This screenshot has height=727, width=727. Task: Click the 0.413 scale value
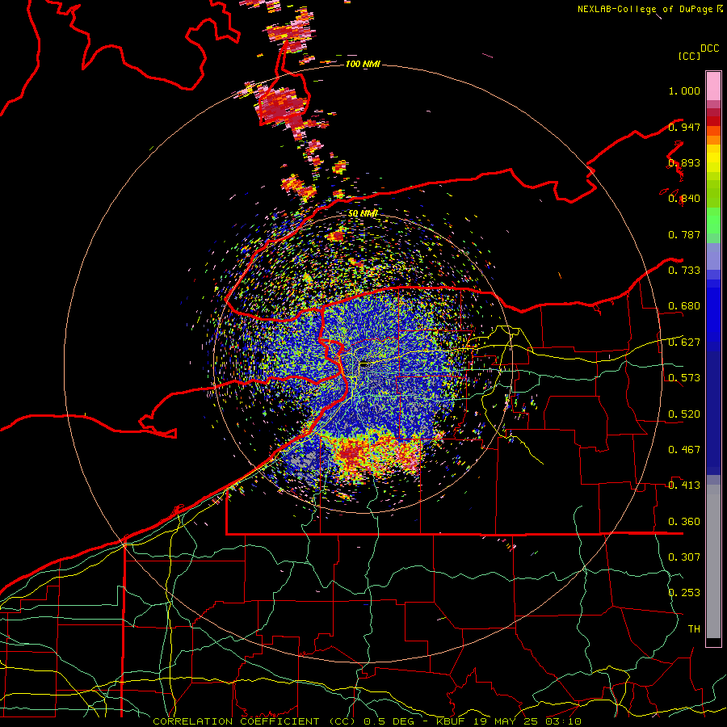click(x=684, y=485)
